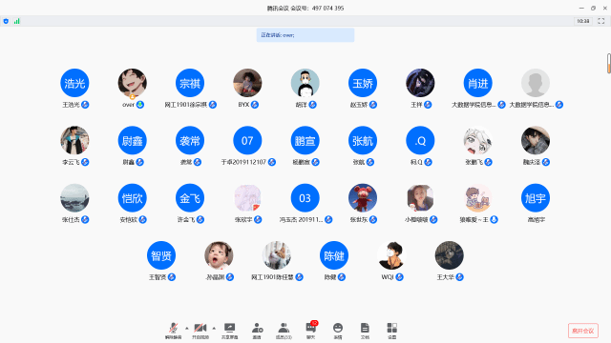611x343 pixels.
Task: Select 浩光 avatar of 王浩光
Action: pos(74,83)
